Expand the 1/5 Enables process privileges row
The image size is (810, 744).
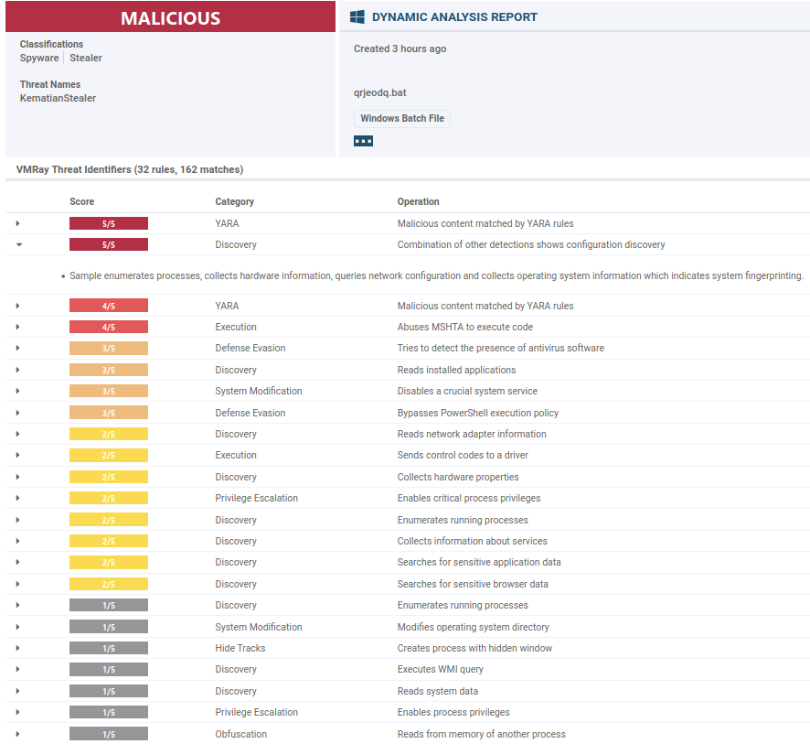17,712
